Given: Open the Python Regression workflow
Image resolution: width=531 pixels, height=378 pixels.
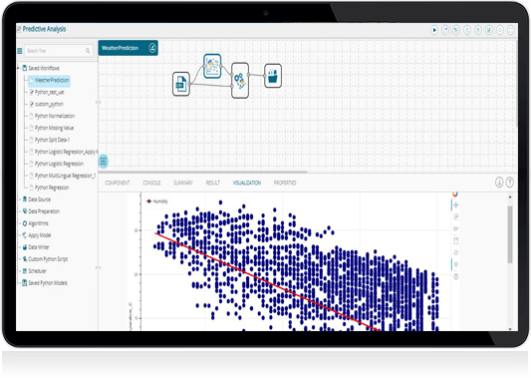Looking at the screenshot, I should 52,188.
